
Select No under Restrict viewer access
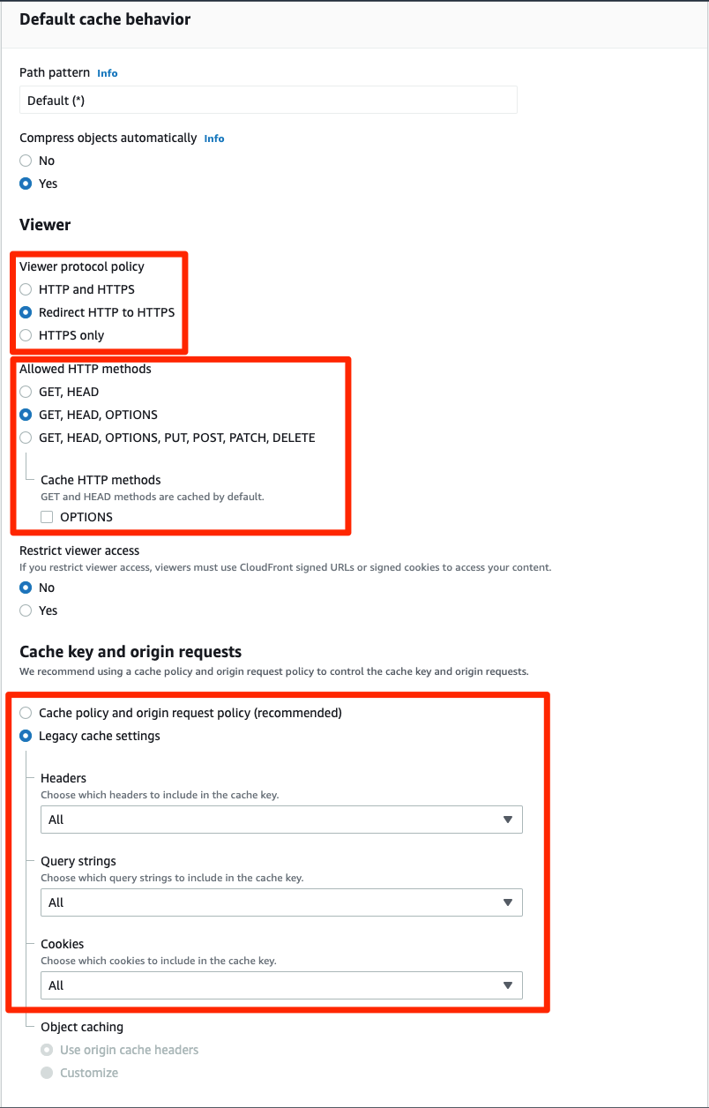tap(26, 588)
